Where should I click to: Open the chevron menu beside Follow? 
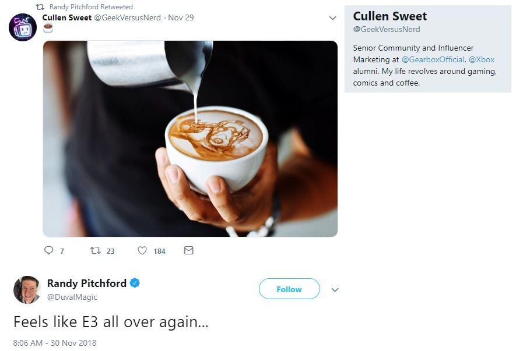pos(335,290)
